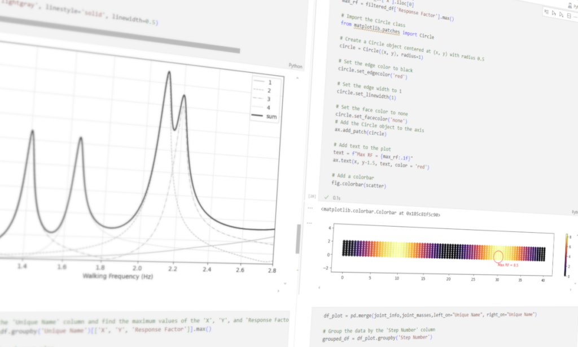Change cell language via the Python label

(x=296, y=66)
